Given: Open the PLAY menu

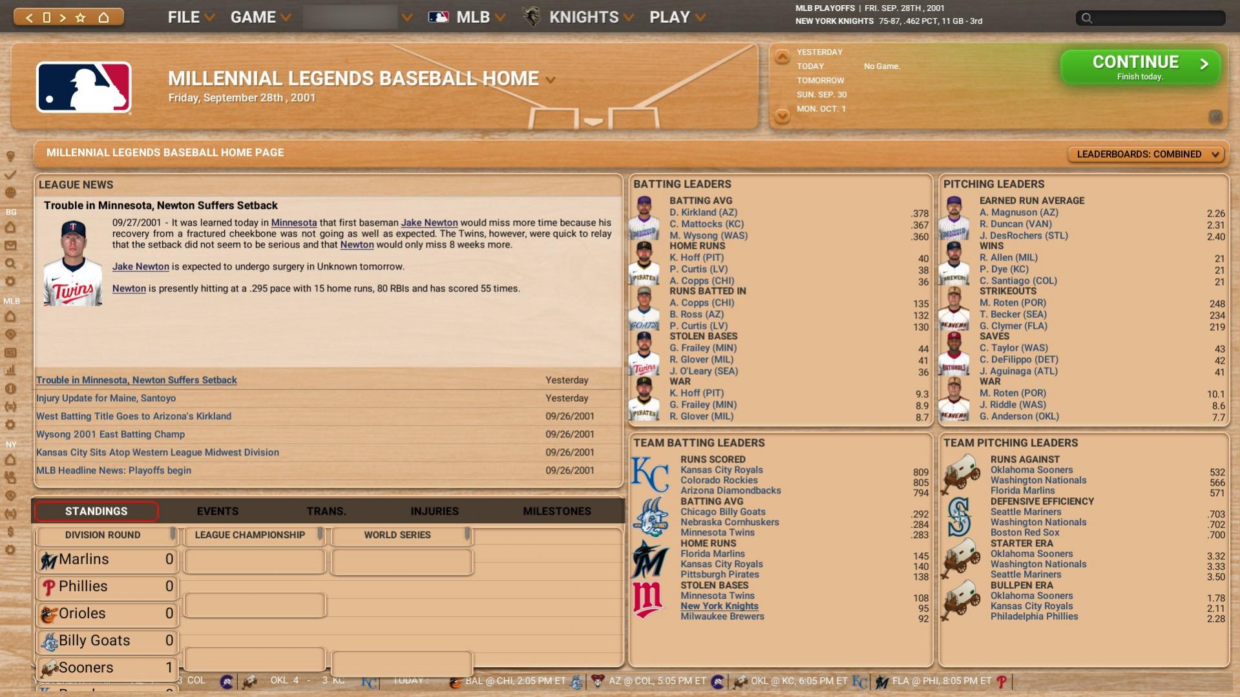Looking at the screenshot, I should 677,17.
